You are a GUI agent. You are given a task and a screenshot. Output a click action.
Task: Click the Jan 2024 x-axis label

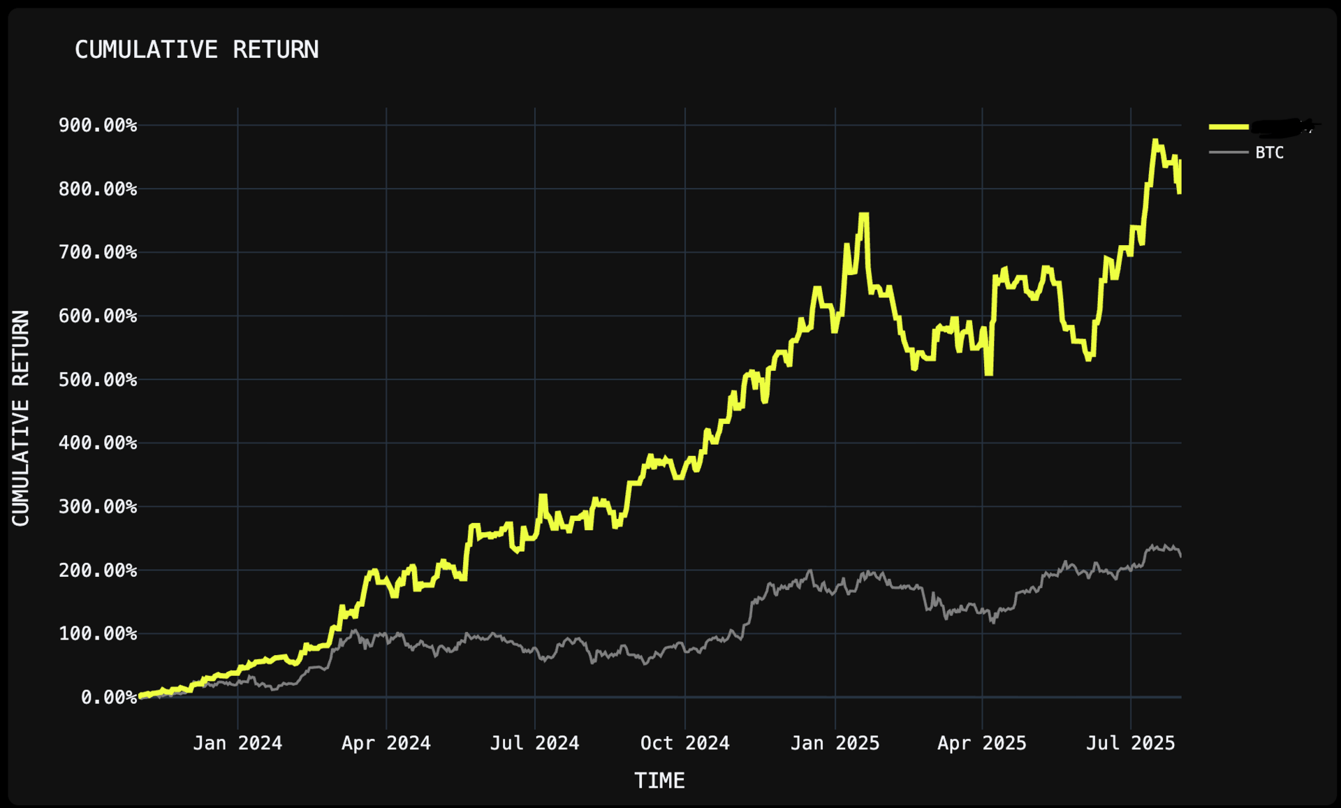point(237,743)
